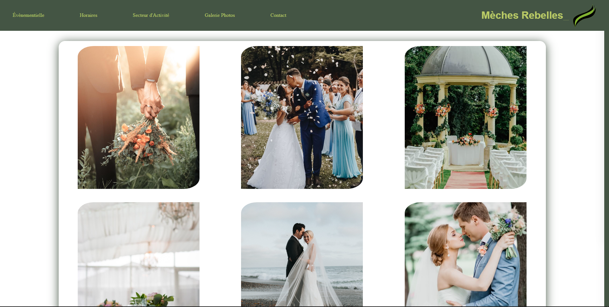Open the Évènementielle menu item
This screenshot has width=609, height=307.
tap(28, 15)
